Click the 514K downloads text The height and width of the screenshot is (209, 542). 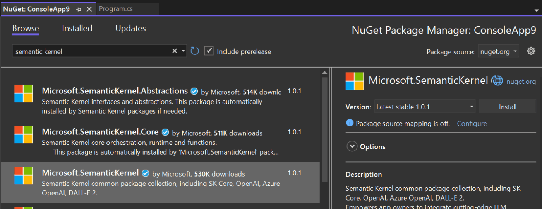(262, 92)
